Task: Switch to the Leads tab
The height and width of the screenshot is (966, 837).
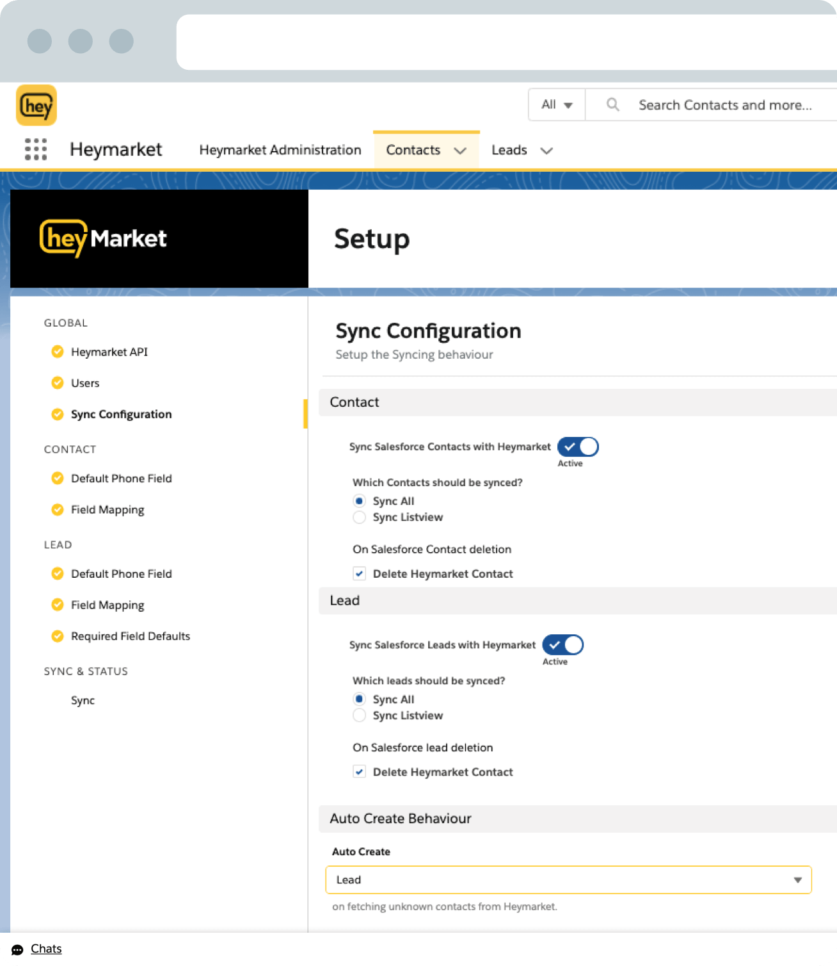Action: click(x=509, y=150)
